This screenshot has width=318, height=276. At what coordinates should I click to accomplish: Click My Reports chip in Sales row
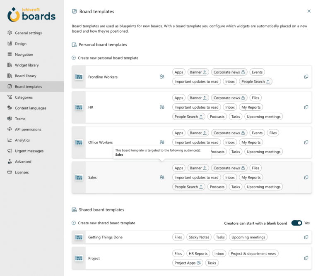pyautogui.click(x=251, y=177)
